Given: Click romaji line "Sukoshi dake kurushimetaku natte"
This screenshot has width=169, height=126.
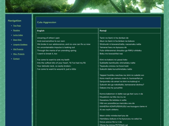Looking at the screenshot, I should pyautogui.click(x=116, y=69).
